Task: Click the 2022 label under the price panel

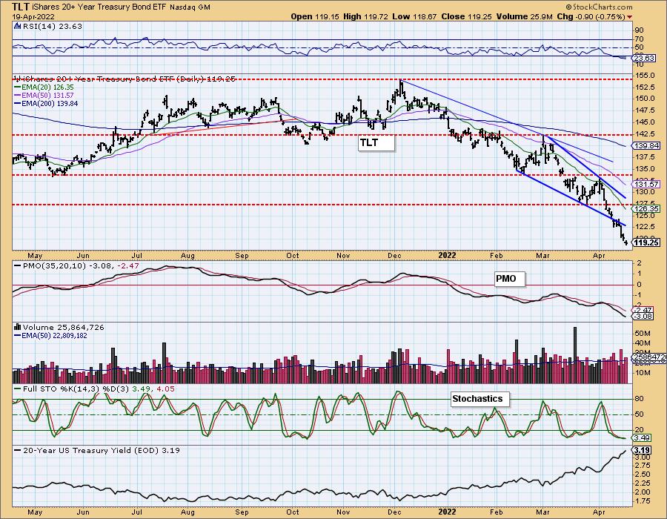Action: [447, 255]
